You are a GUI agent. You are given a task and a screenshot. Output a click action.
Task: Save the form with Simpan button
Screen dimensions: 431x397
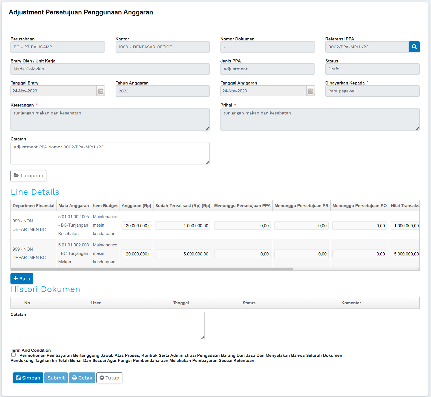tap(28, 378)
